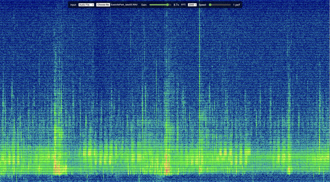This screenshot has width=330, height=182.
Task: Click the red hotspot at the spectrogram's bottom left
Action: (57, 168)
